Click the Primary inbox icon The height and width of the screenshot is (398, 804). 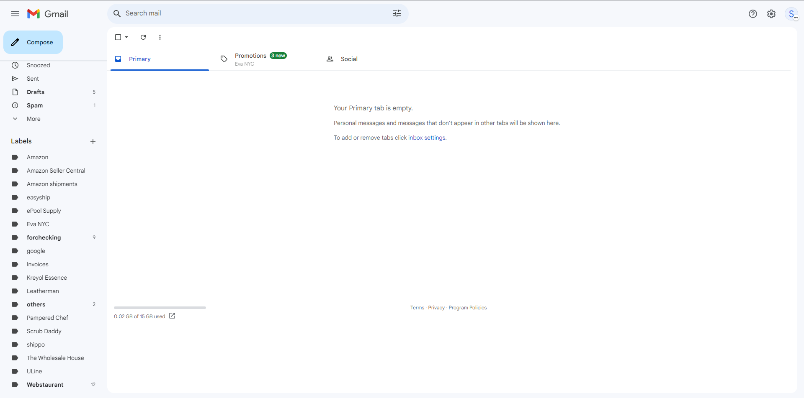[x=118, y=59]
